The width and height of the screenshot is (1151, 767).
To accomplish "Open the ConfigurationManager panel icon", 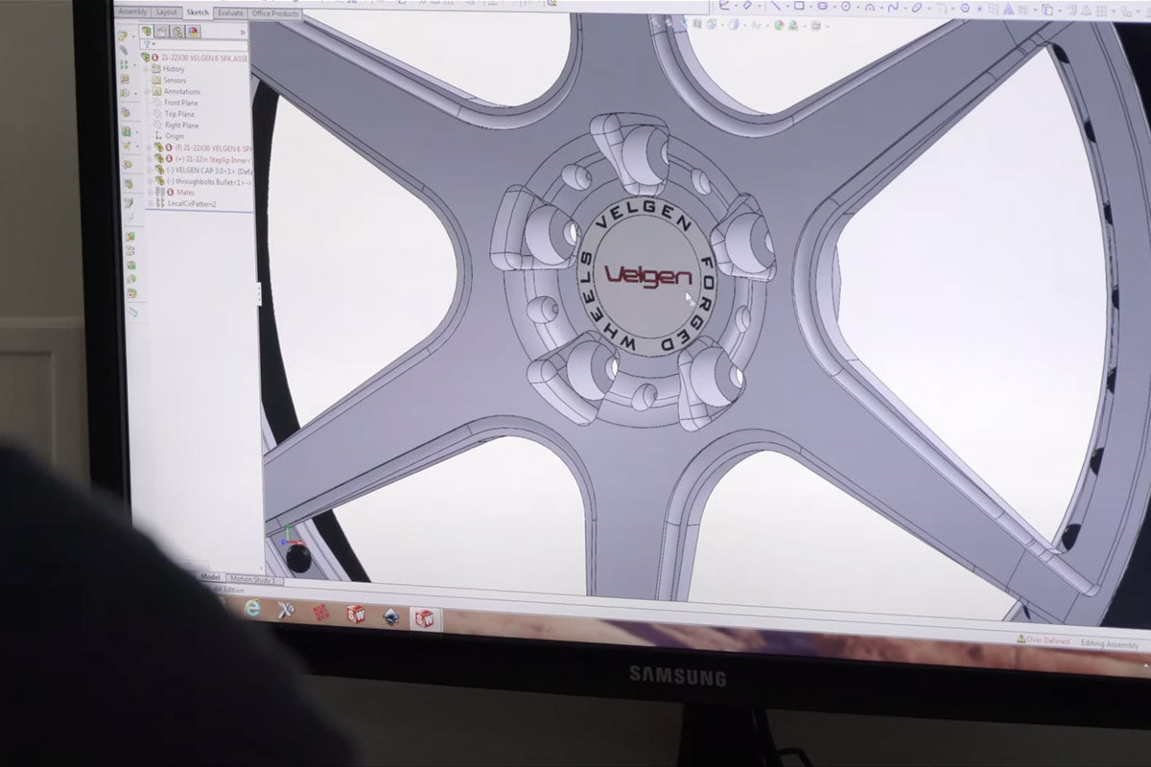I will pyautogui.click(x=176, y=32).
